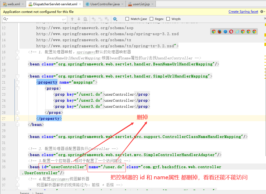The width and height of the screenshot is (266, 194).
Task: Go to next occurrence with down arrow
Action: pos(79,19)
